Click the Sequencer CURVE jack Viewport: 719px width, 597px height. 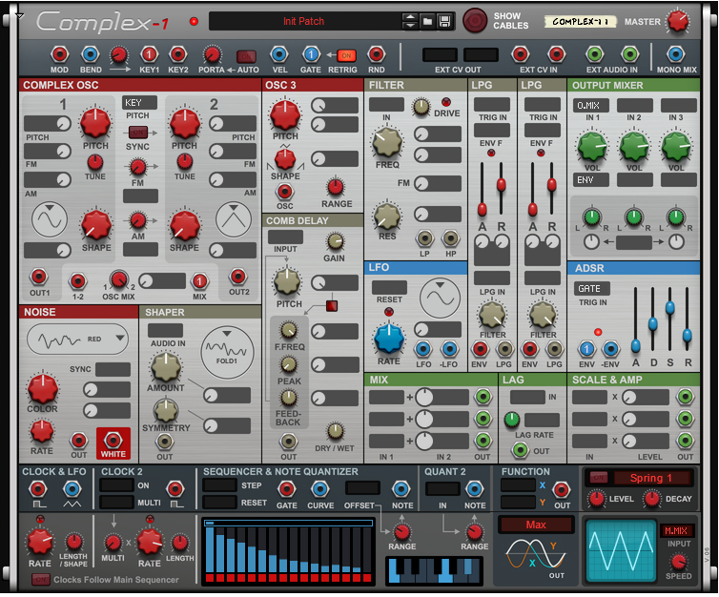pyautogui.click(x=319, y=489)
